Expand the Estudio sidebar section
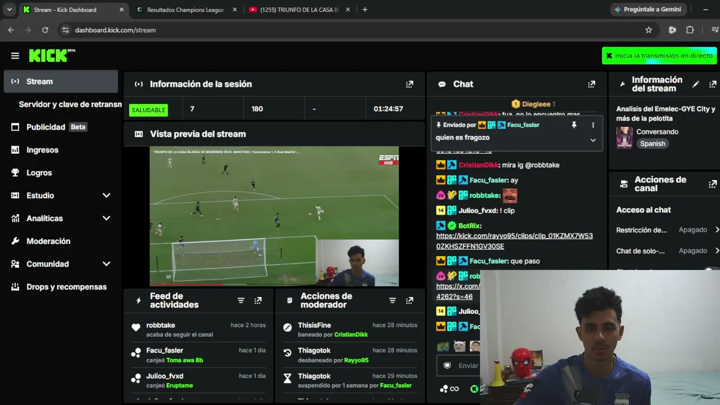The width and height of the screenshot is (720, 405). coord(106,196)
